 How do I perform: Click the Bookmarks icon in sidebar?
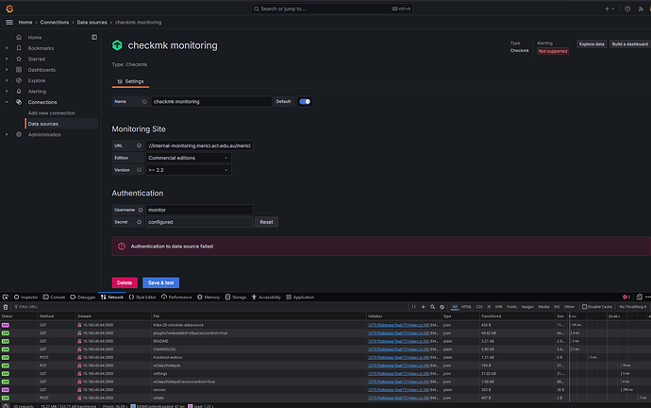coord(19,48)
